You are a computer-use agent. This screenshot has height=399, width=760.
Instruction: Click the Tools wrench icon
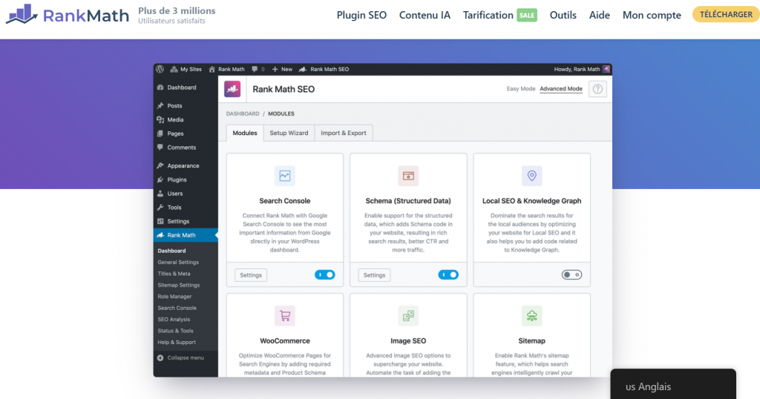[x=160, y=207]
